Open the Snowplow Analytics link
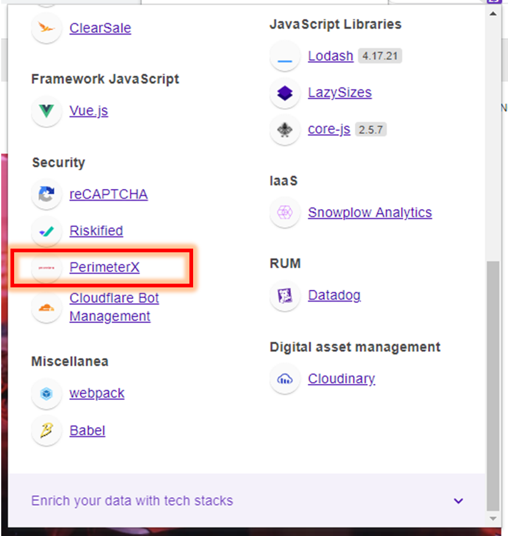The height and width of the screenshot is (536, 508). (x=370, y=212)
